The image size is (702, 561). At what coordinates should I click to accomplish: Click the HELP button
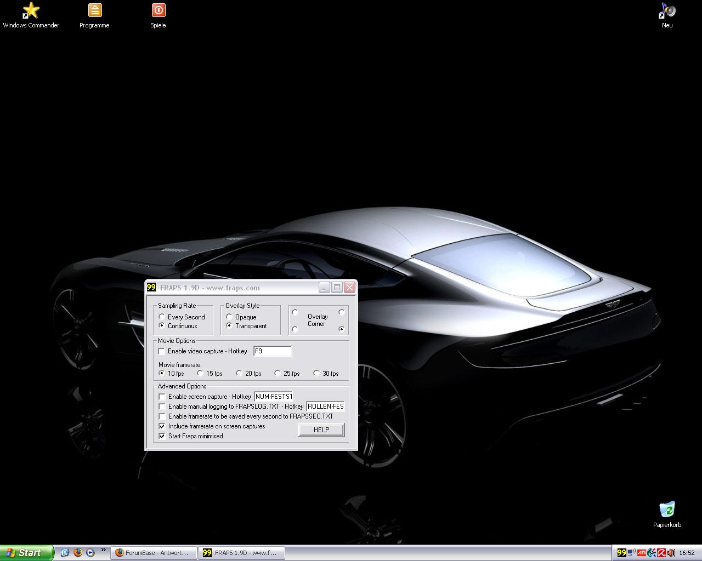(x=321, y=430)
